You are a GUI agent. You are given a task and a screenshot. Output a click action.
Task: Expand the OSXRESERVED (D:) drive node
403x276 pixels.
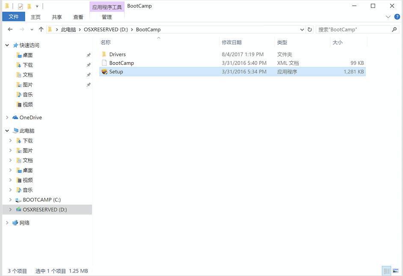pos(11,210)
